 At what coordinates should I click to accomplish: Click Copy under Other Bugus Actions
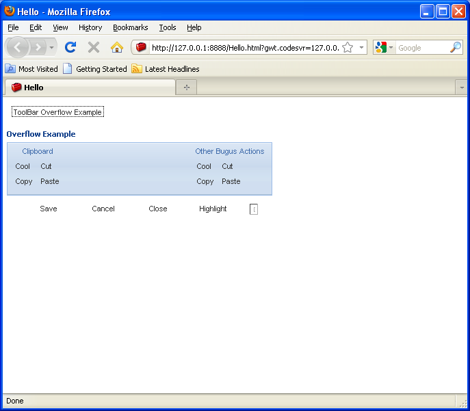(205, 181)
